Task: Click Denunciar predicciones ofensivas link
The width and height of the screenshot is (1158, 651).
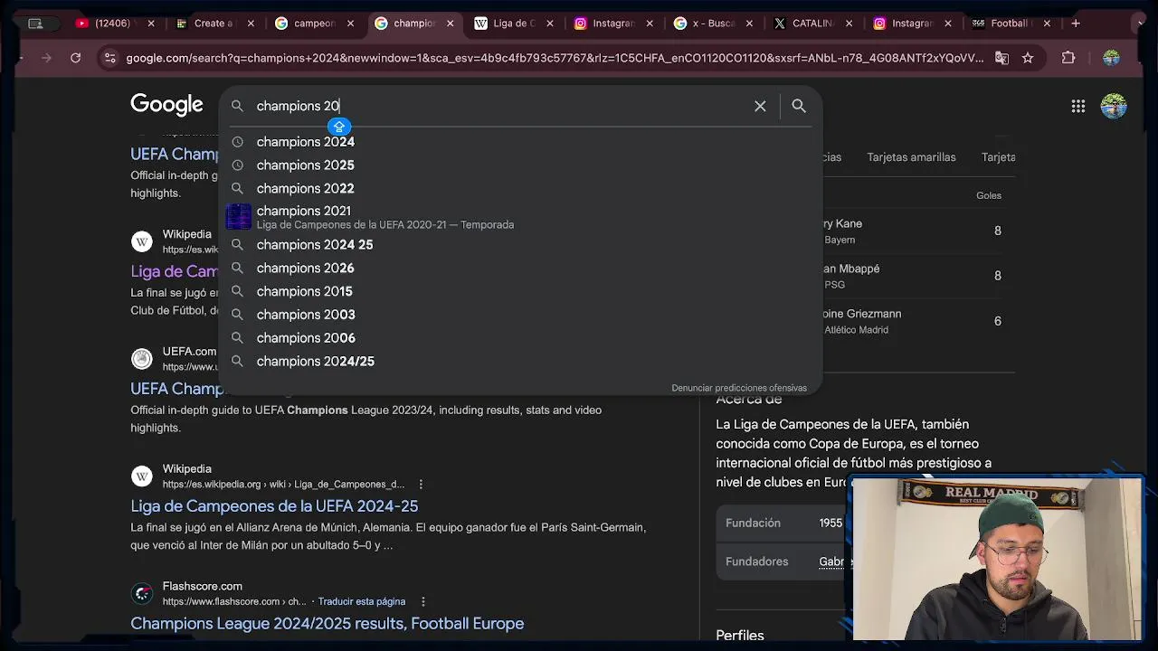Action: coord(739,388)
